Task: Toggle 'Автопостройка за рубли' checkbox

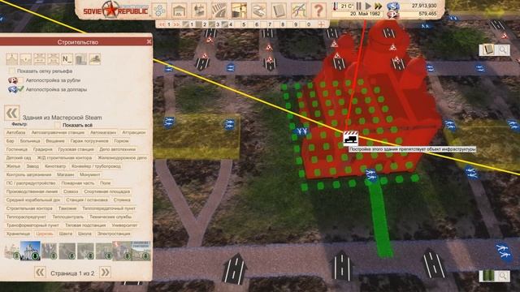Action: [21, 80]
